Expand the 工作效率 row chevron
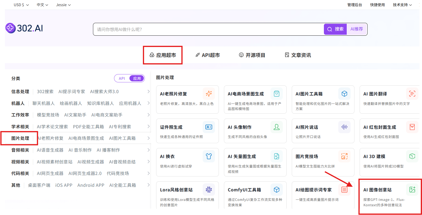 (x=148, y=115)
